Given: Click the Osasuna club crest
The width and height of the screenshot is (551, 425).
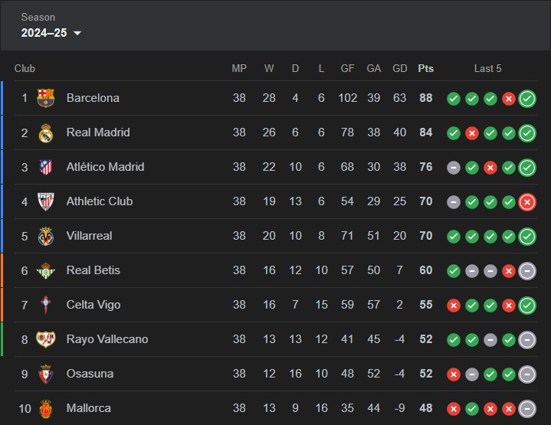Looking at the screenshot, I should click(46, 374).
